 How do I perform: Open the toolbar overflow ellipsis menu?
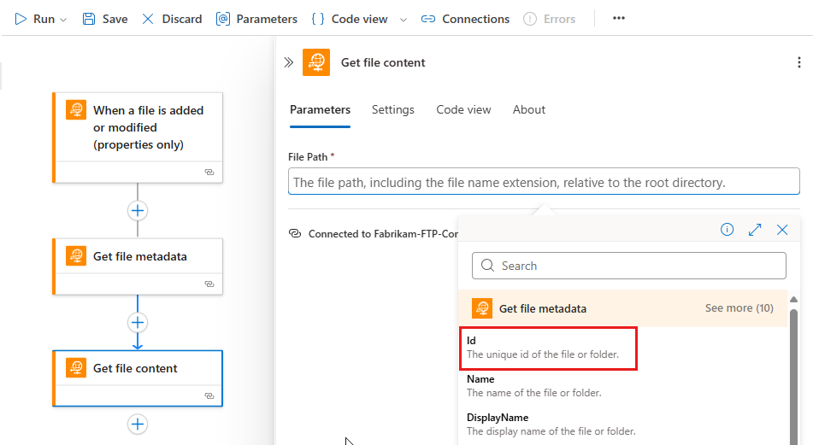click(x=619, y=19)
